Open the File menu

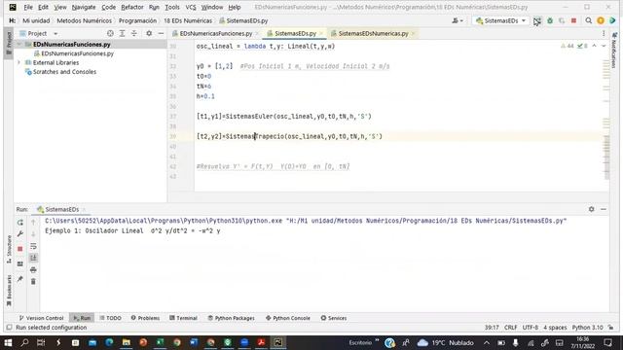pos(28,7)
